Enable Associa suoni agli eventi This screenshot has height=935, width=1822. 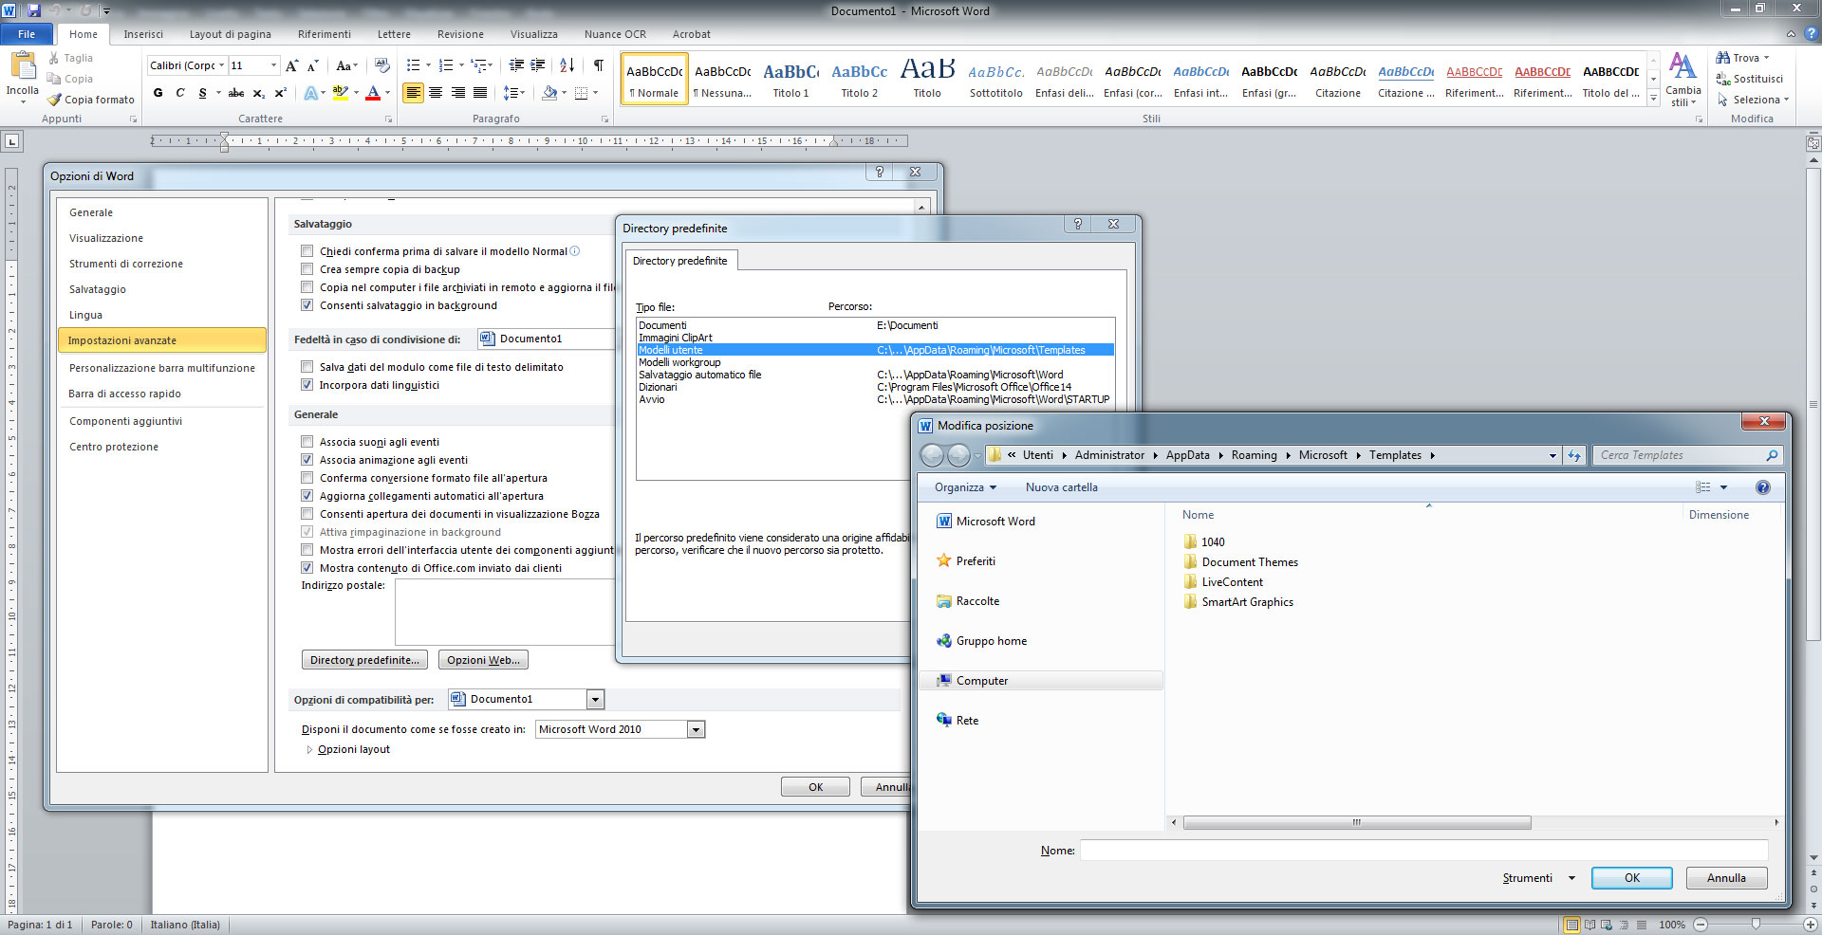(x=307, y=442)
